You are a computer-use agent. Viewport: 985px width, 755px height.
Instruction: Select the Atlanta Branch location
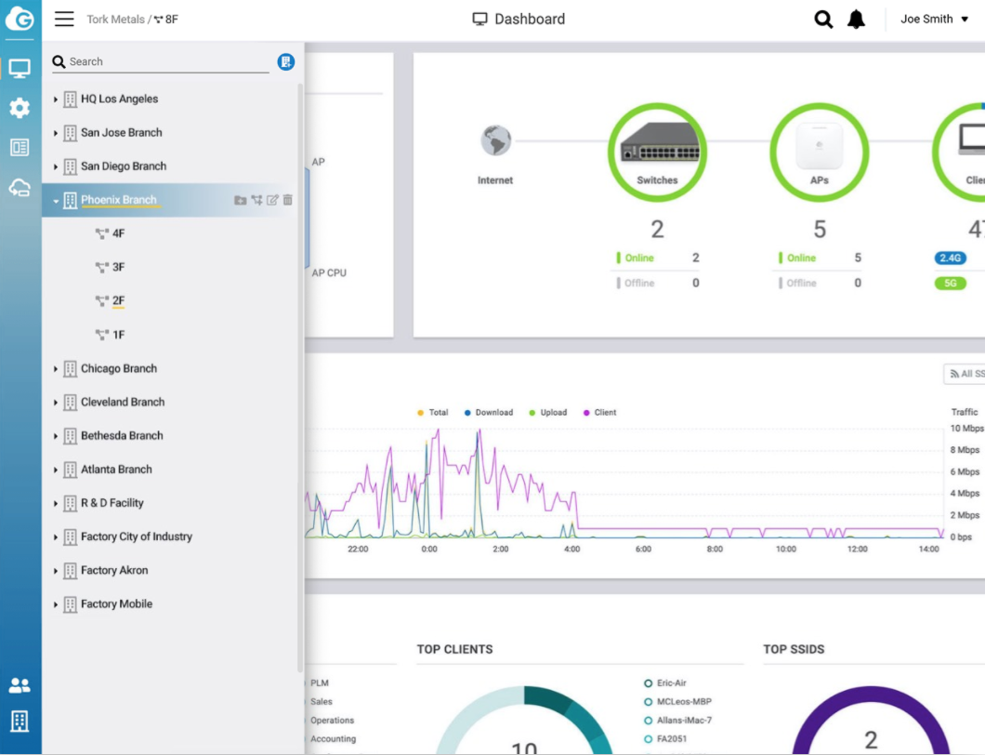(116, 469)
